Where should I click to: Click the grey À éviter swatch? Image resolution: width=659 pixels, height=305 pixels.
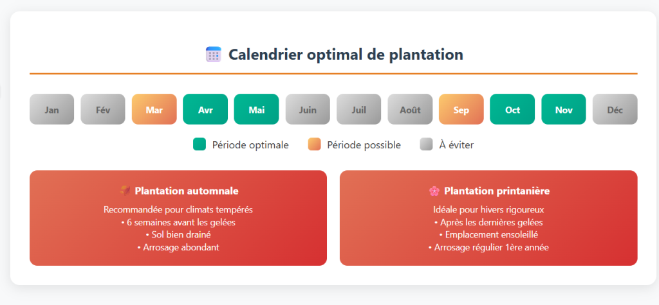click(426, 144)
